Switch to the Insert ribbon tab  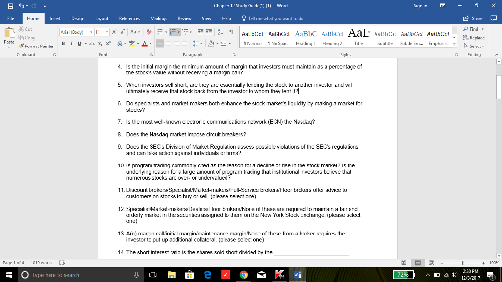[x=54, y=18]
